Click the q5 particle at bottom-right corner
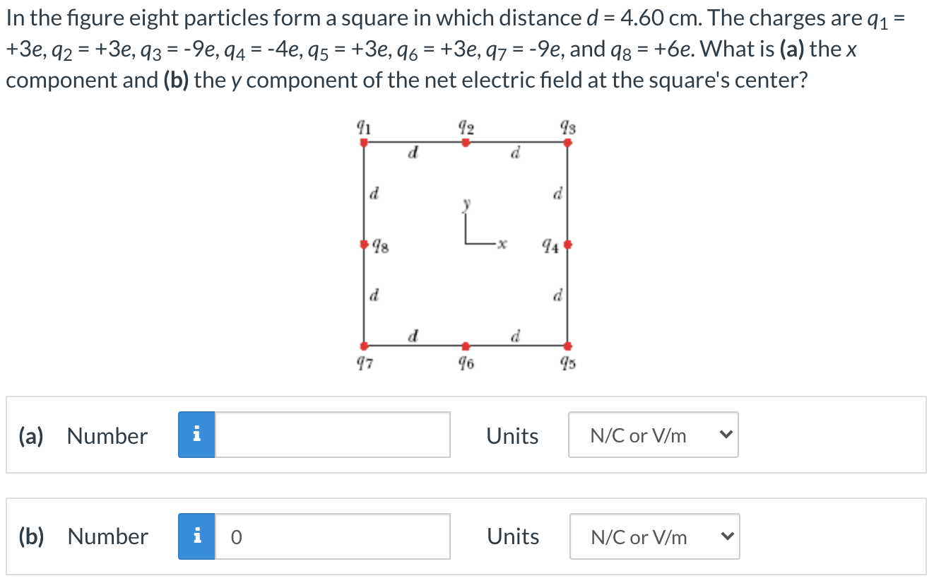 coord(567,346)
